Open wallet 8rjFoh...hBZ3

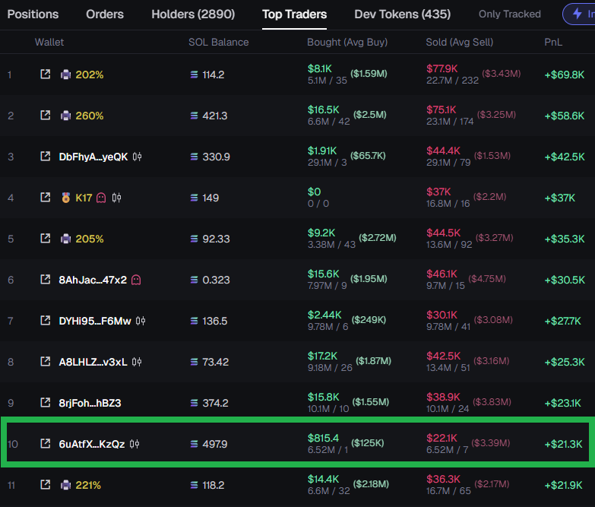(90, 403)
